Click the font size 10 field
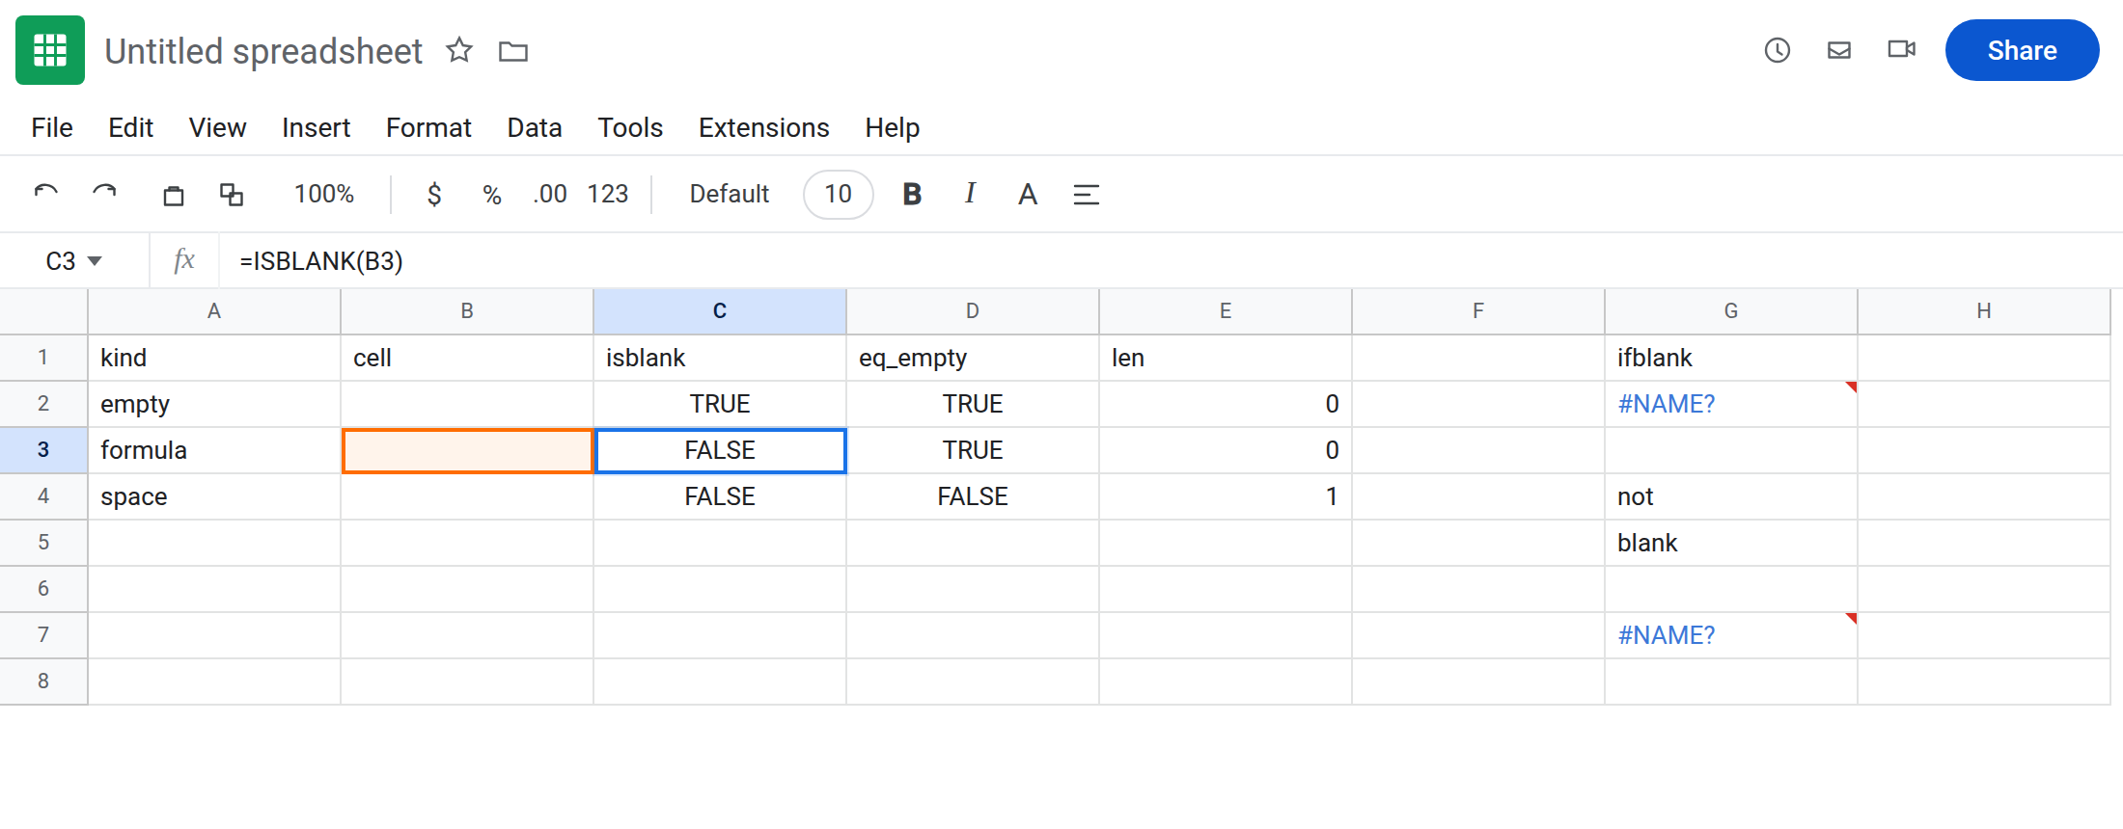This screenshot has height=829, width=2123. (839, 195)
